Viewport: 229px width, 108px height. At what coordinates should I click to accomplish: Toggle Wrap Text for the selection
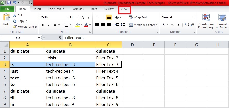(138, 17)
